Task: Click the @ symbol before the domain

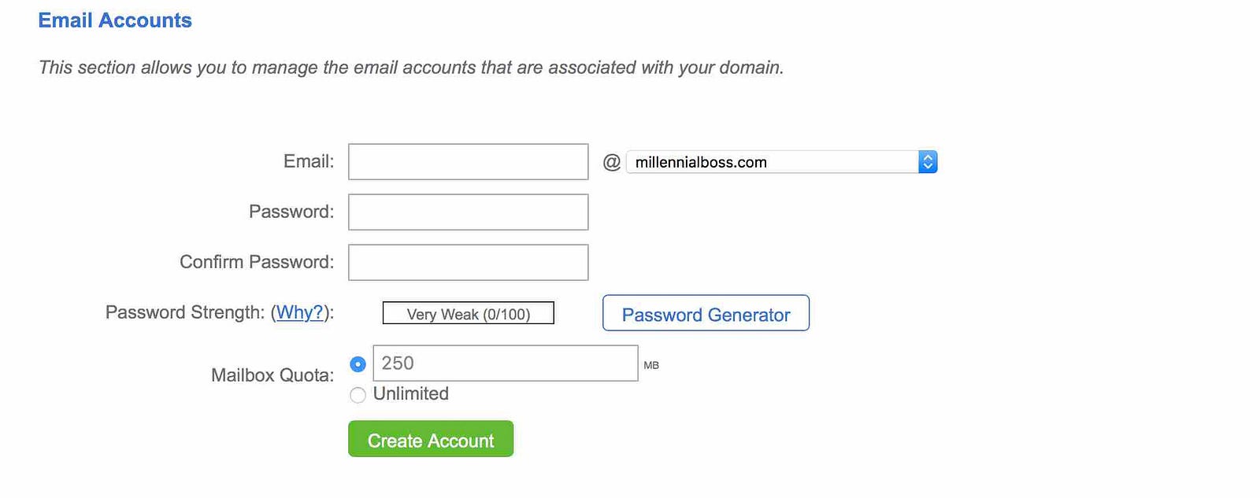Action: pos(611,162)
